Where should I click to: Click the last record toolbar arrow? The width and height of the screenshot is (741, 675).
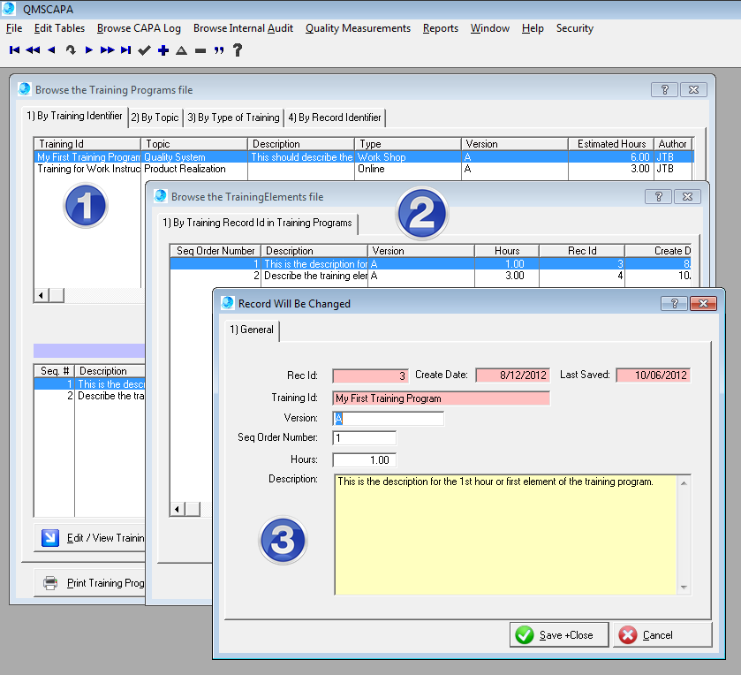tap(125, 50)
